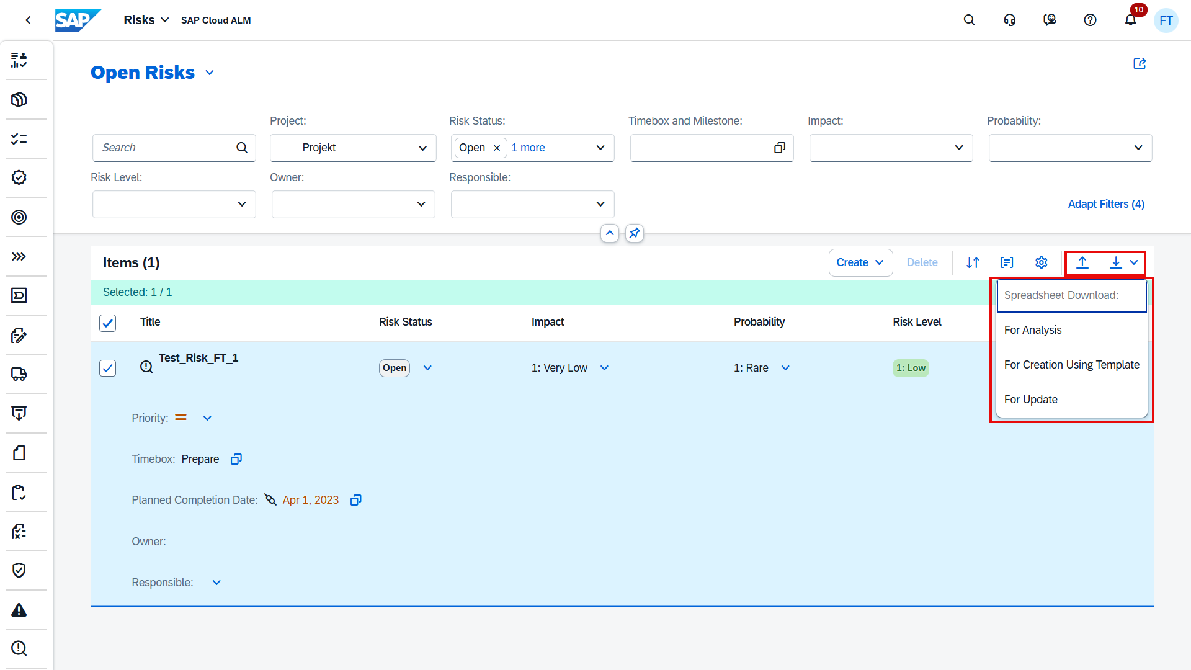The image size is (1191, 670).
Task: Choose For Update download option
Action: click(x=1030, y=400)
